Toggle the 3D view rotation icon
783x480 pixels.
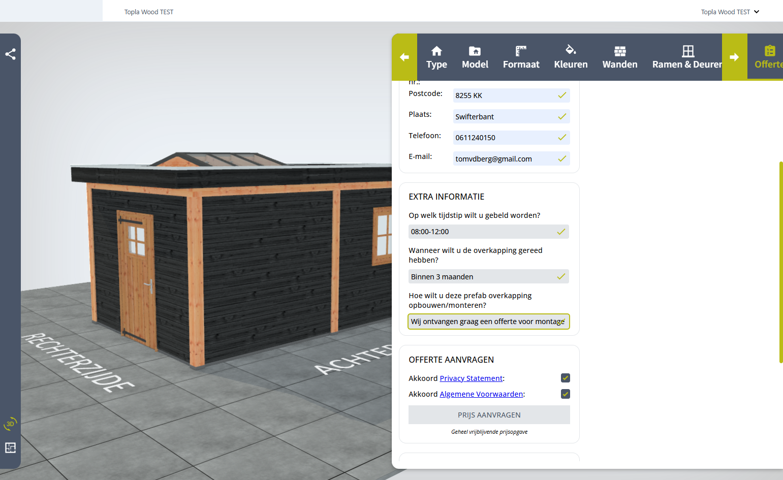click(10, 424)
